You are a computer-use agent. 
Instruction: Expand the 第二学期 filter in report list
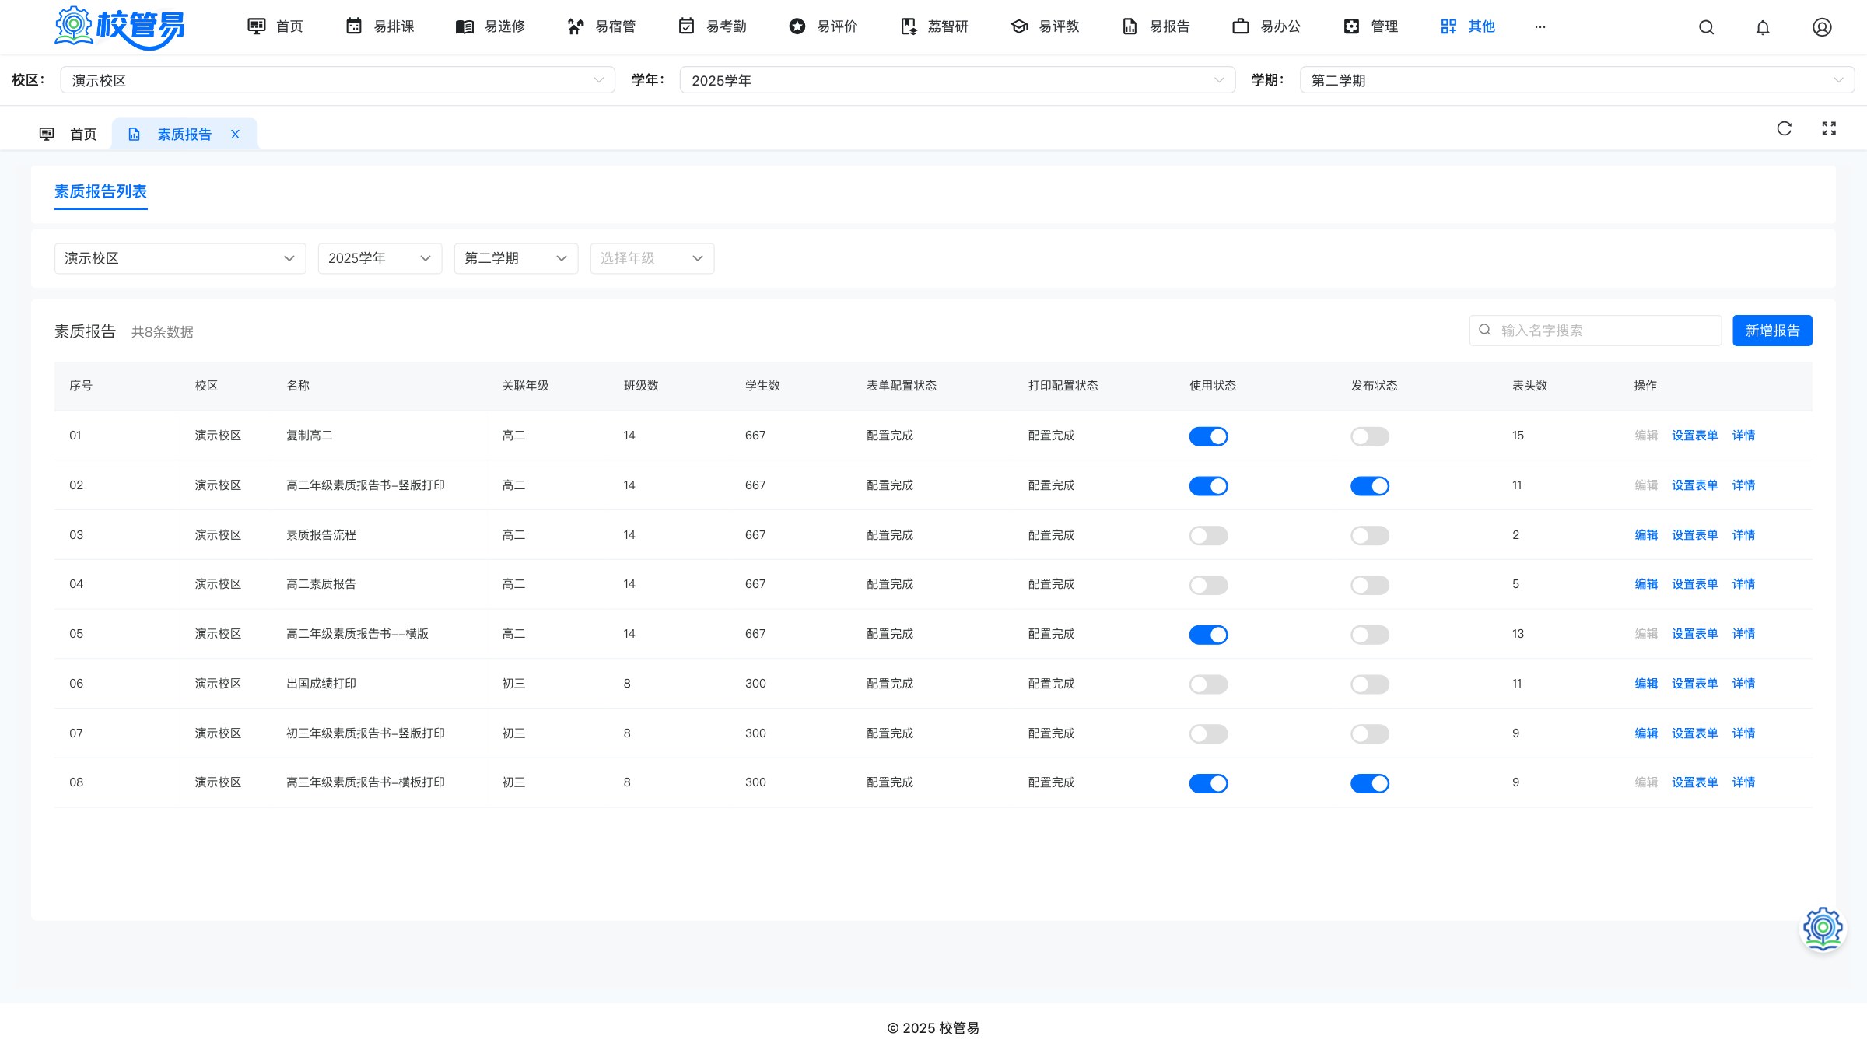tap(516, 258)
